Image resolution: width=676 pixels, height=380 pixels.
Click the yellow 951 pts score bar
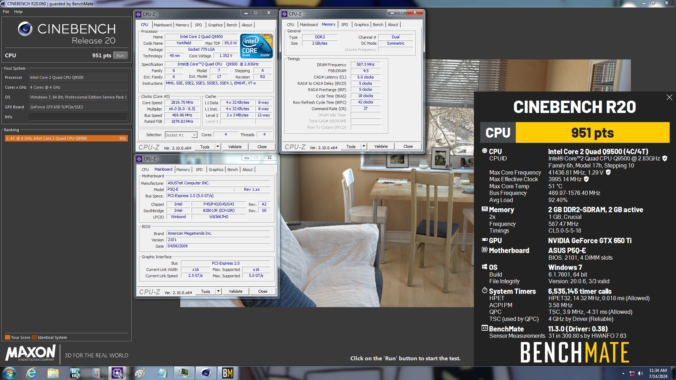(592, 133)
